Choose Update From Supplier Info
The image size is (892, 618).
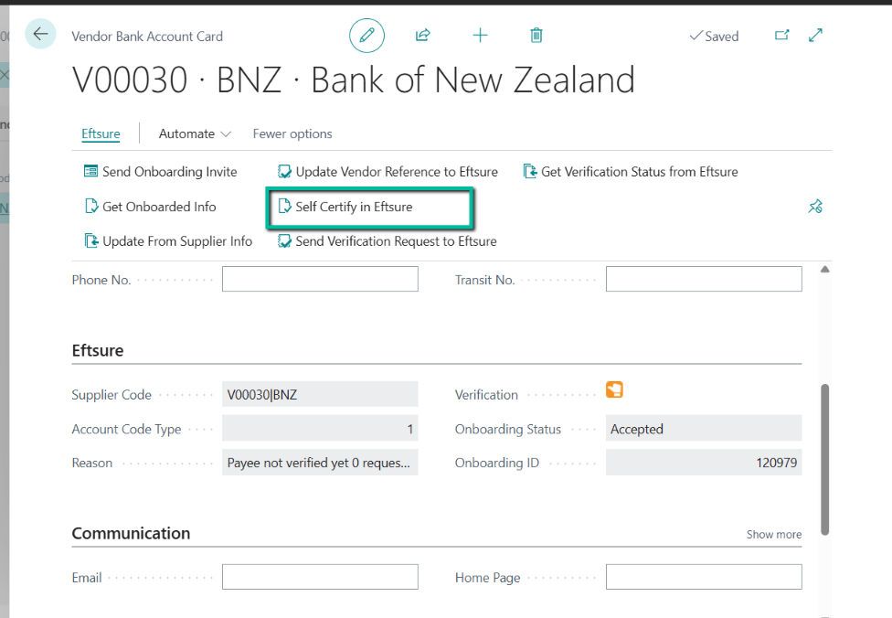pyautogui.click(x=168, y=241)
